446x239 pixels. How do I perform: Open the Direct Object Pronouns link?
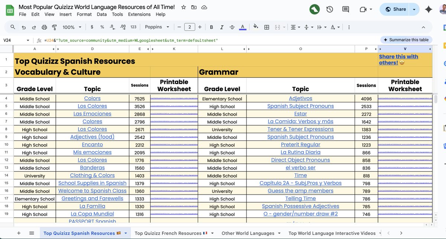[x=300, y=160]
